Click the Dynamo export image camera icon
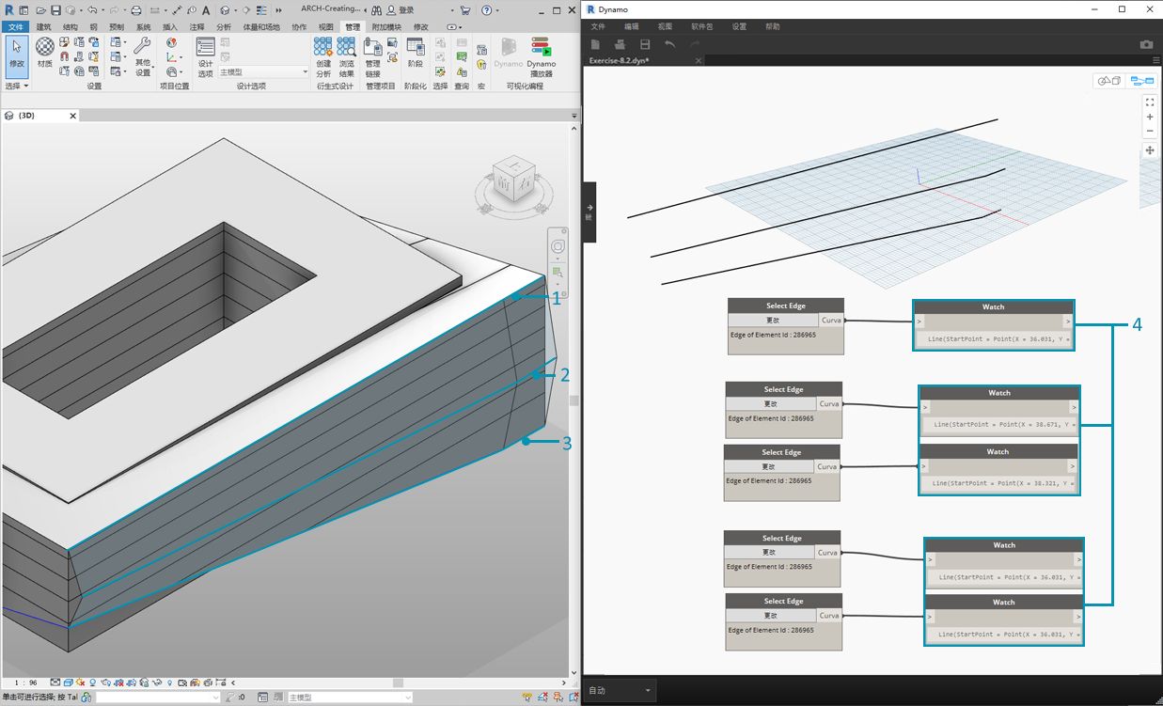The image size is (1163, 706). coord(1146,44)
